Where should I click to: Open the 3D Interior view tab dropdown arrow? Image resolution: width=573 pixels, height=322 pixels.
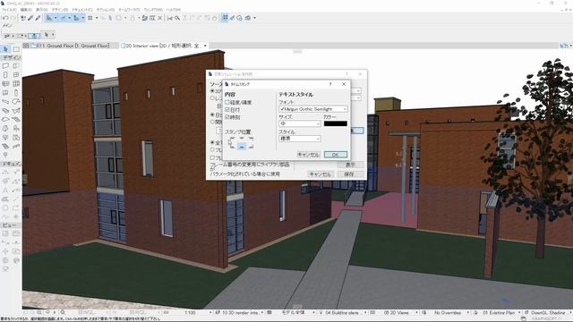pos(205,46)
